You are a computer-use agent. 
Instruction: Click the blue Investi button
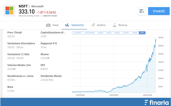[159, 11]
